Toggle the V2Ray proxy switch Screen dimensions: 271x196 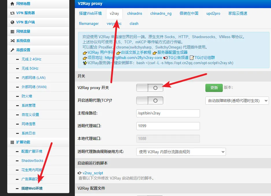pyautogui.click(x=150, y=88)
